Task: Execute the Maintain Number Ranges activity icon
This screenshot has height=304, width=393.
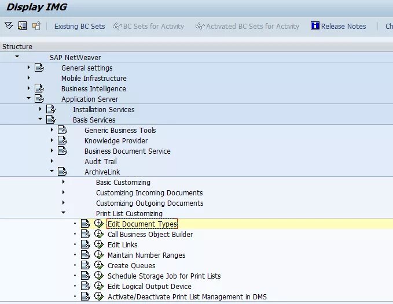Action: (x=98, y=255)
